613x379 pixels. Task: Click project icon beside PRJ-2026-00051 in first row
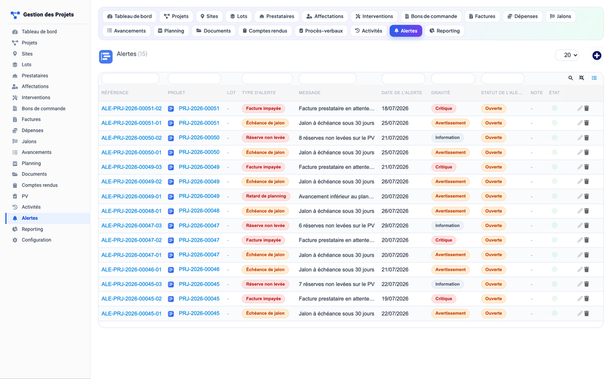click(x=171, y=109)
